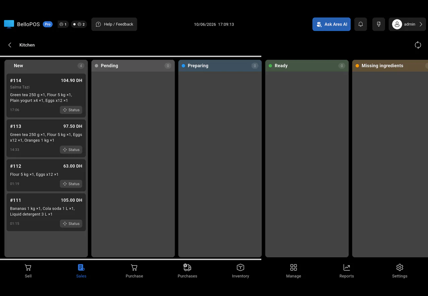Viewport: 428px width, 296px height.
Task: Click customer name Salma Tazi
Action: [20, 87]
